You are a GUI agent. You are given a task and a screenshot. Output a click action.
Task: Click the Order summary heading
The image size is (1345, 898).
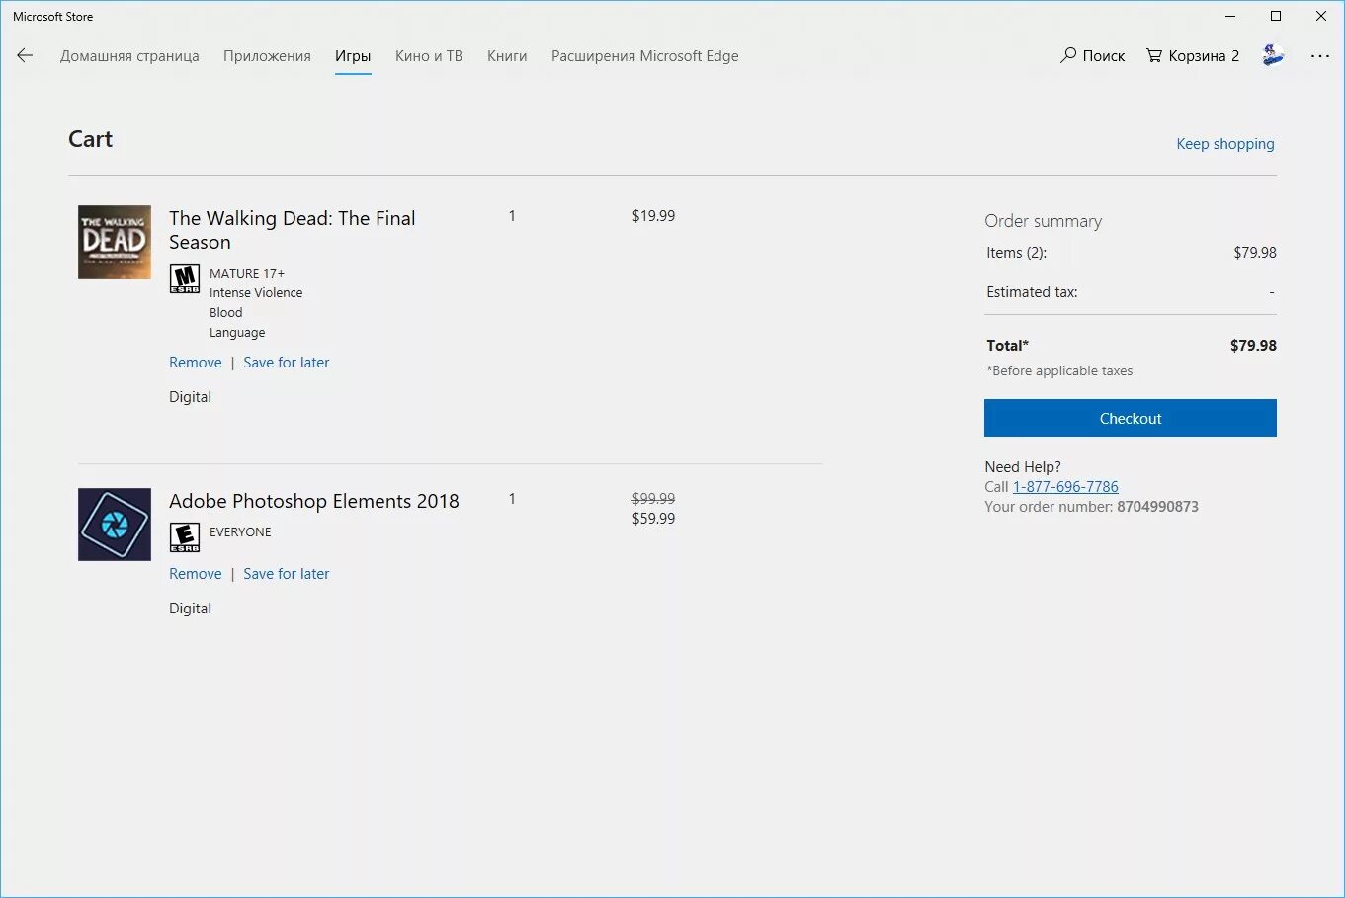(x=1043, y=221)
